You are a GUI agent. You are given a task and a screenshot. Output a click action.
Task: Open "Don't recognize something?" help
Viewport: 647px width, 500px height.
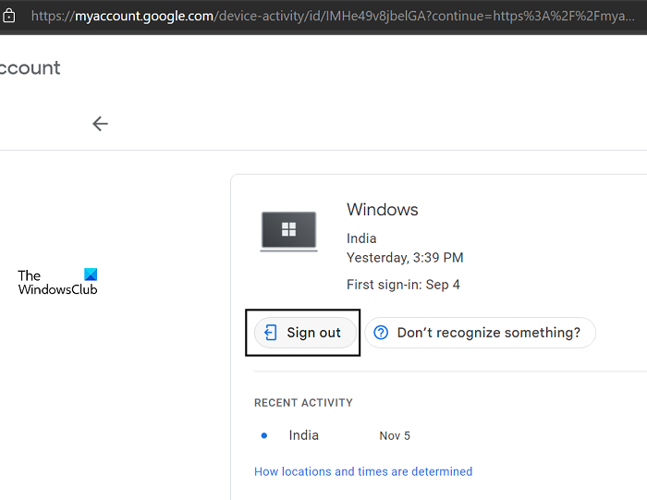[480, 333]
